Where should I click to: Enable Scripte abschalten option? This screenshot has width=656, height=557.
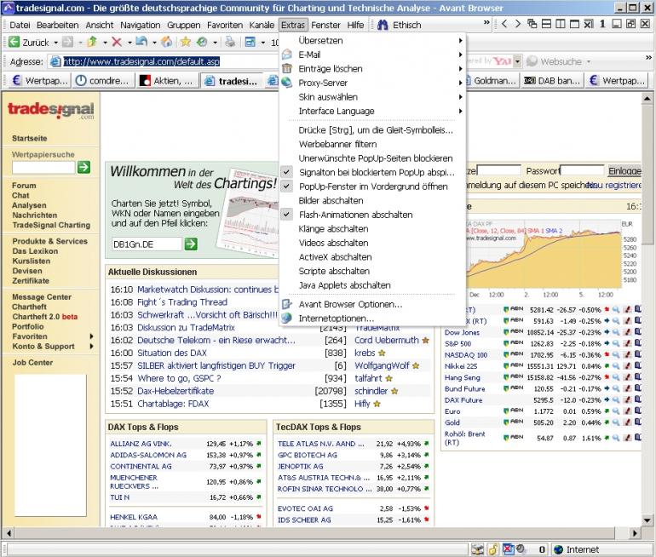[373, 271]
